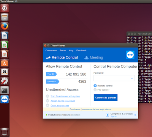The width and height of the screenshot is (152, 137).
Task: Click the Free license notice bar
Action: point(90,109)
